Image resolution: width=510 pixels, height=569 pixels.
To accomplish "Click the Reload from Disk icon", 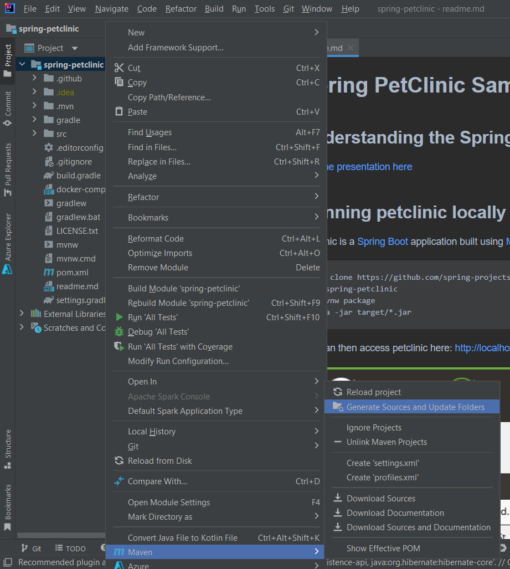I will coord(119,460).
